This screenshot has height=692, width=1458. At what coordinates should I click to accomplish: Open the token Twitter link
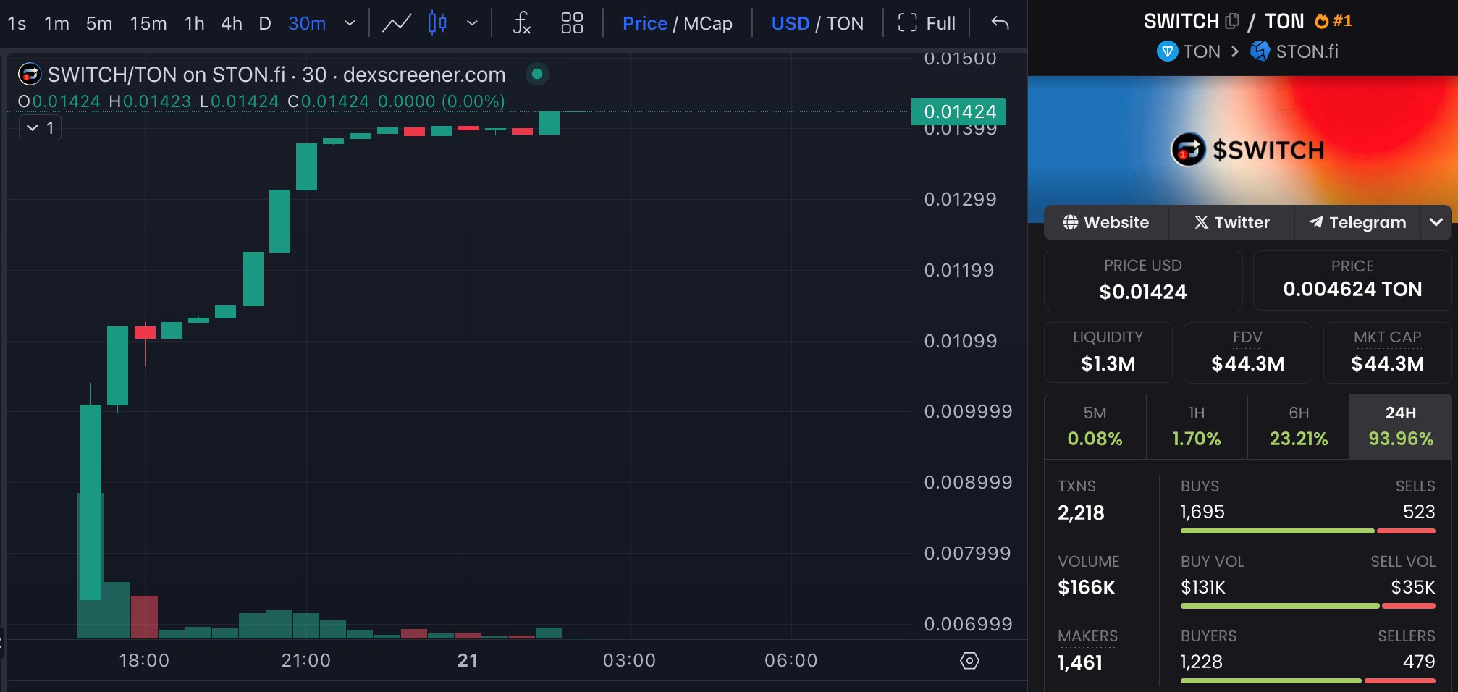point(1231,222)
